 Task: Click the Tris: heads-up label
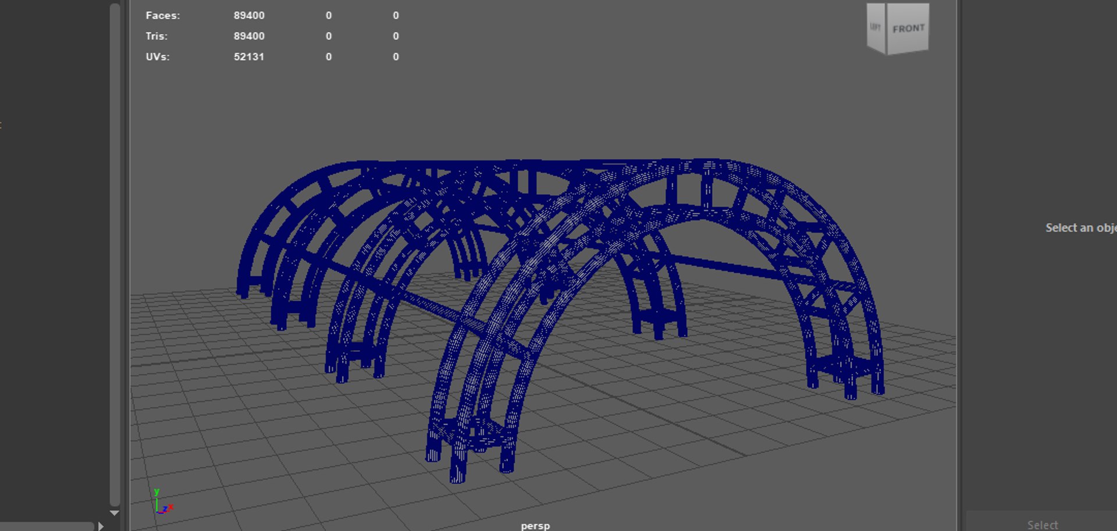156,36
